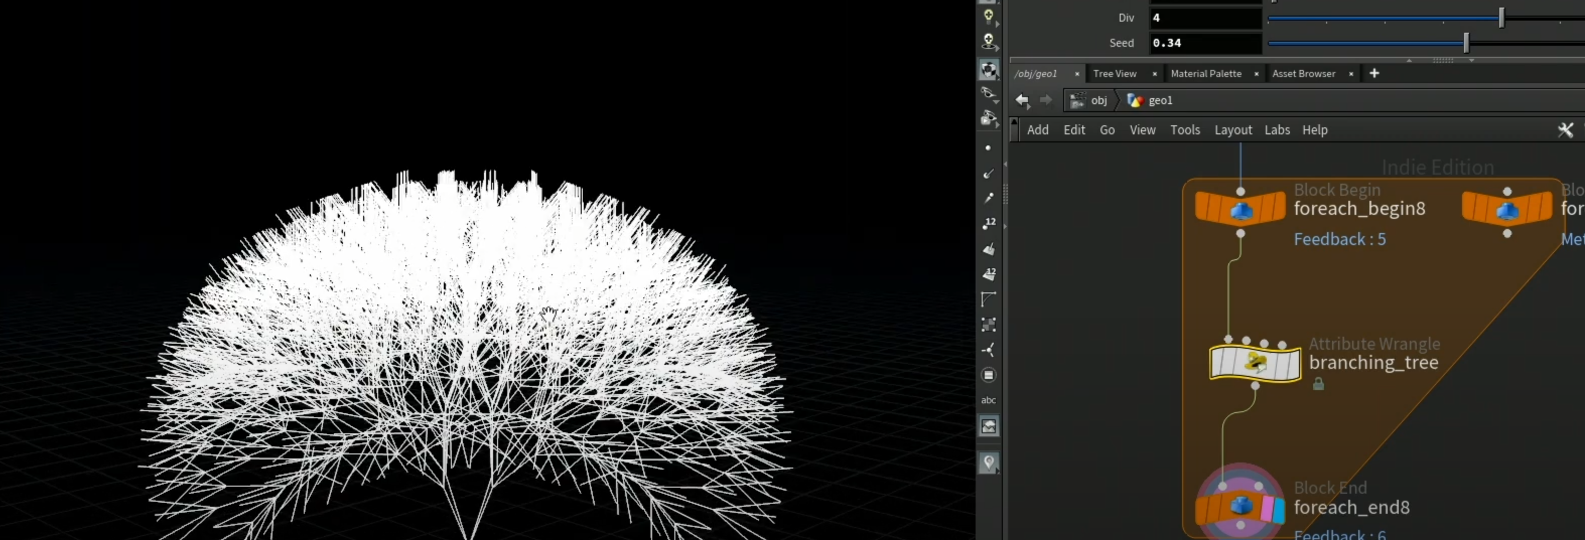Toggle the hulls display option

(988, 299)
